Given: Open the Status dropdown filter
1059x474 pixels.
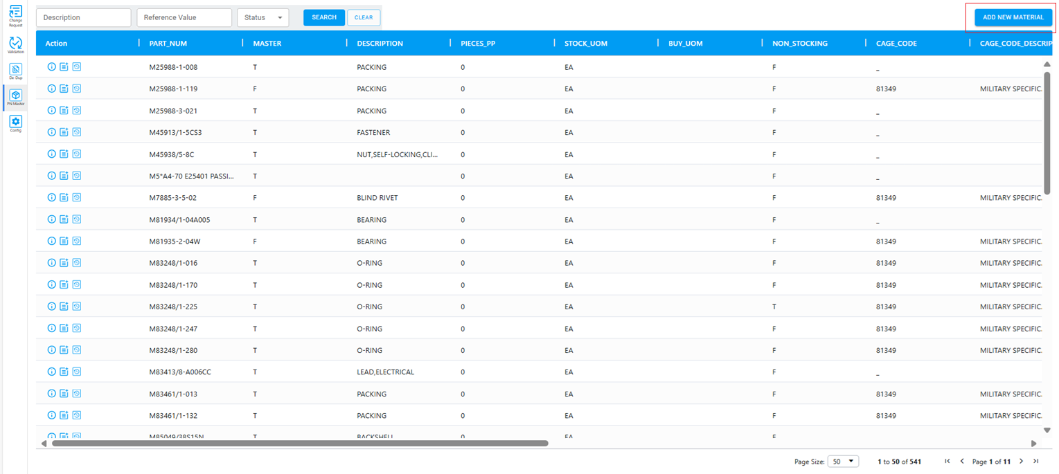Looking at the screenshot, I should 263,17.
